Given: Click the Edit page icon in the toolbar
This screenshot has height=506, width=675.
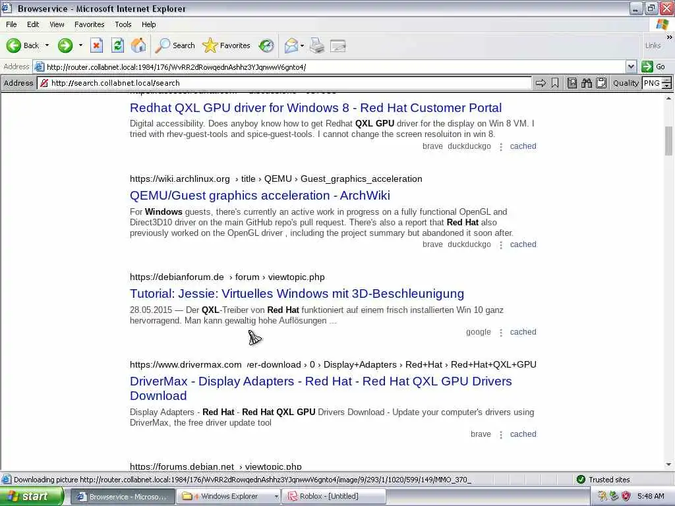Looking at the screenshot, I should tap(338, 45).
